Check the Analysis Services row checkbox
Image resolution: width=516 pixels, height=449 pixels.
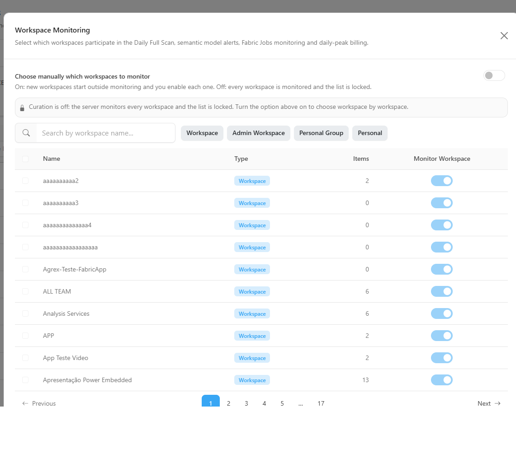25,313
